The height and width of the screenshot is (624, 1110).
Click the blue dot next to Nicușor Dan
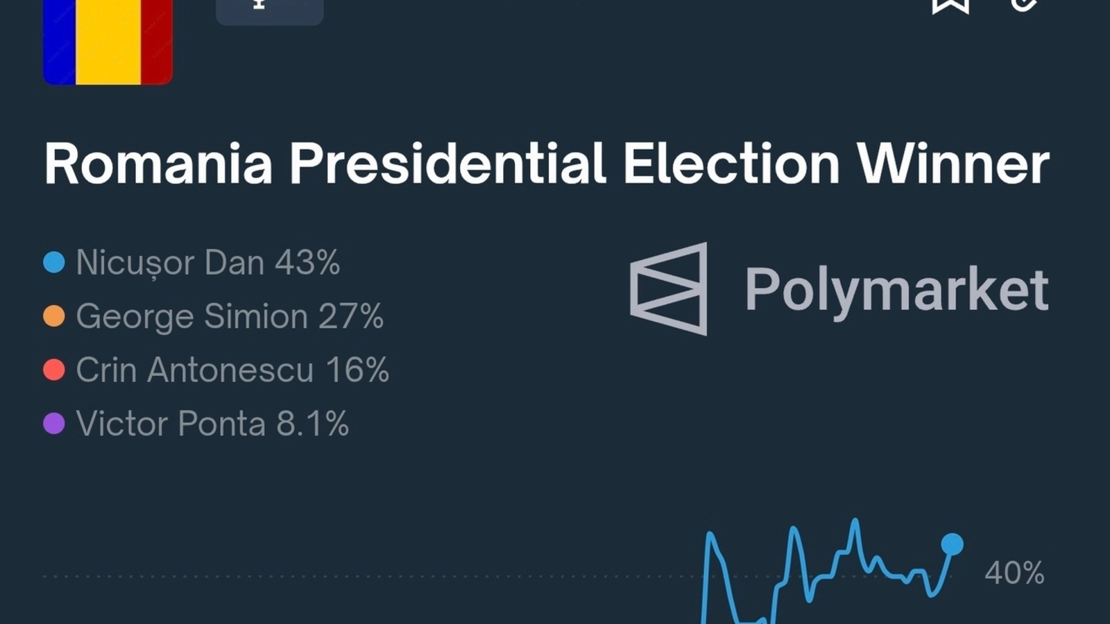[x=54, y=263]
